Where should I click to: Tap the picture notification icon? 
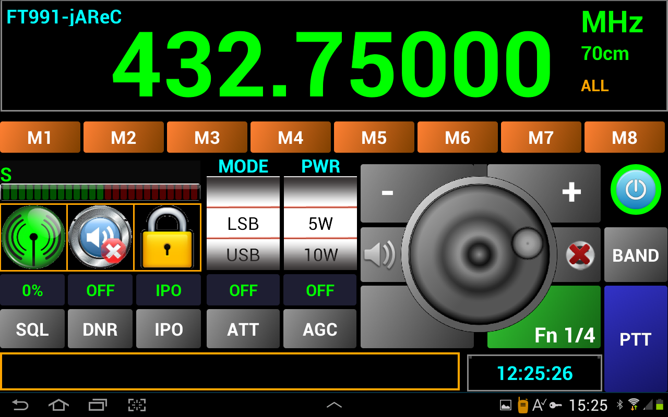tap(505, 405)
